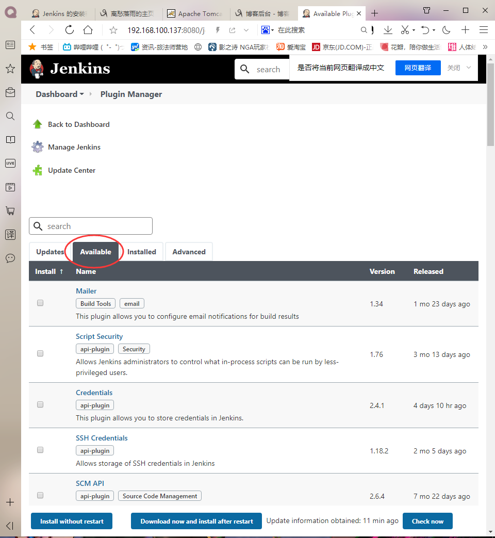Open the downloads icon in toolbar

[x=388, y=30]
